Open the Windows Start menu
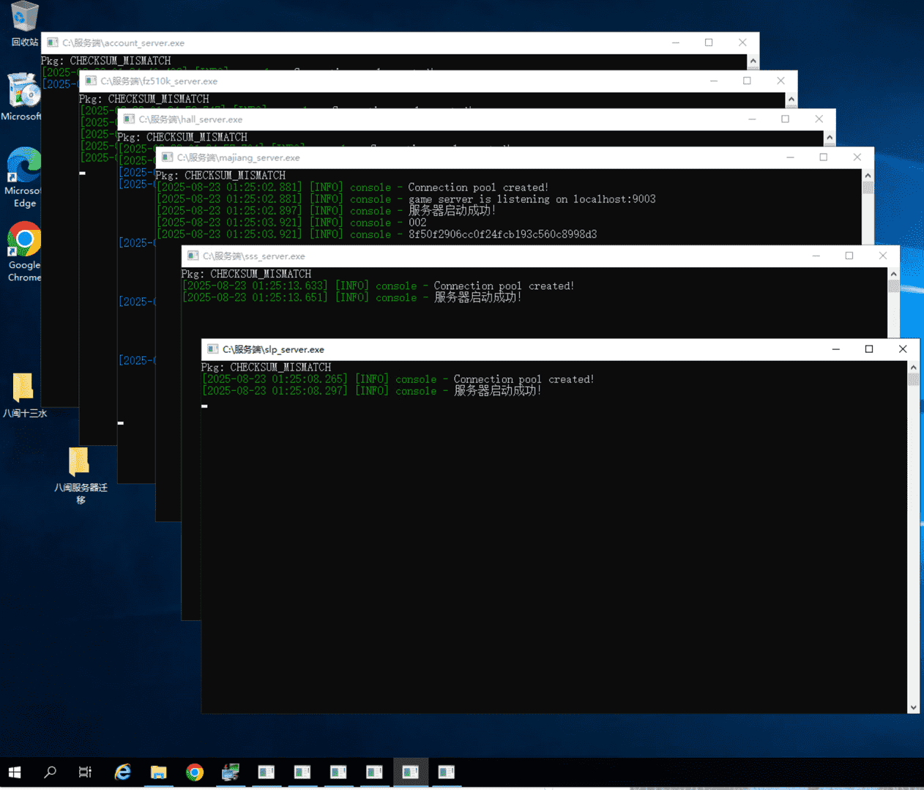924x790 pixels. pyautogui.click(x=15, y=772)
